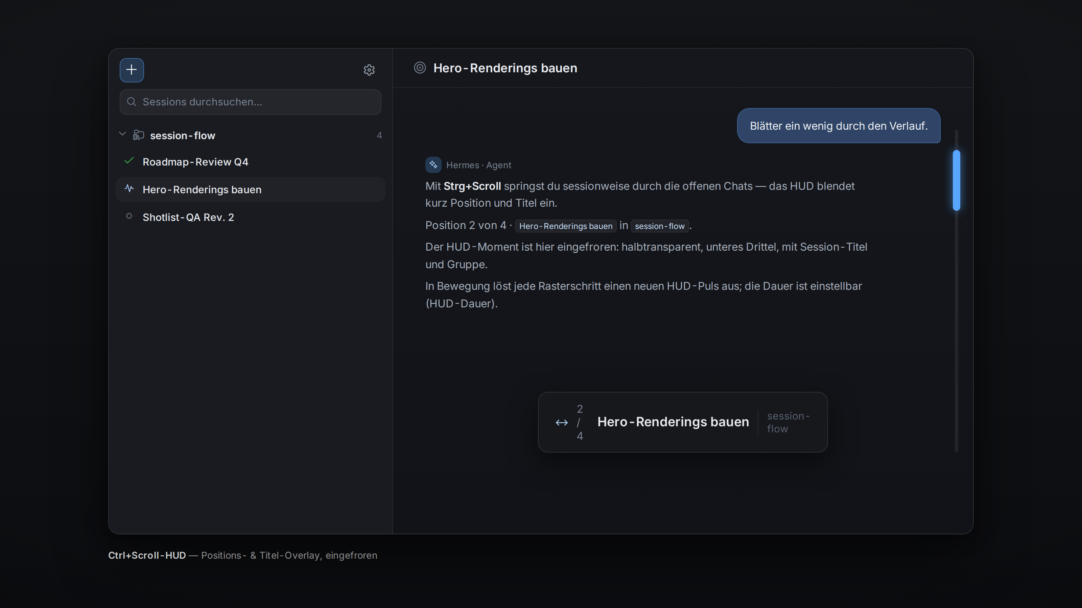Open the Roadmap-Review Q4 session
Screen dimensions: 1082x608
click(x=250, y=162)
